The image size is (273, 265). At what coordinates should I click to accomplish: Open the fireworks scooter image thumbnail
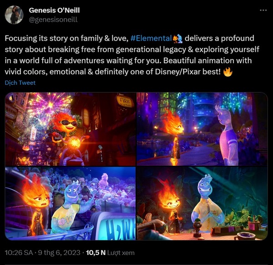point(70,129)
